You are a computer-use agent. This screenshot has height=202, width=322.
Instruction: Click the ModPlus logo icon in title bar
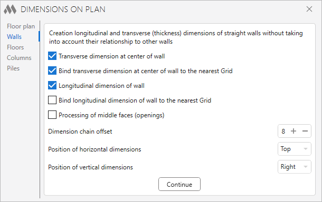[10, 9]
